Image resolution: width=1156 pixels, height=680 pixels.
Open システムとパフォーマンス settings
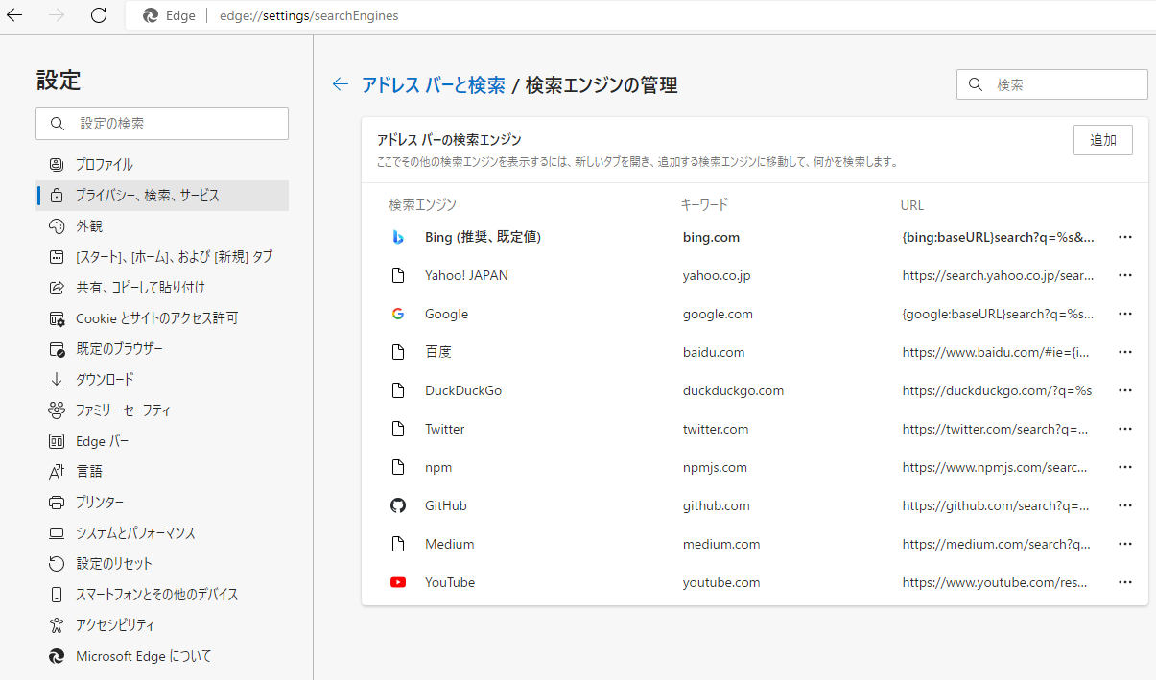pos(162,532)
